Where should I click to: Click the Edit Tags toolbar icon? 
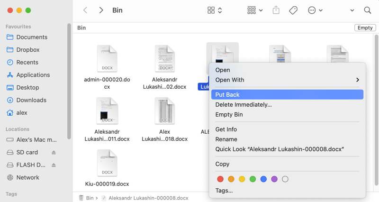tap(293, 10)
